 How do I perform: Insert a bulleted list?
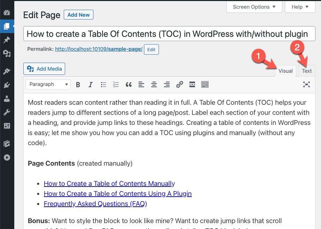(x=104, y=84)
